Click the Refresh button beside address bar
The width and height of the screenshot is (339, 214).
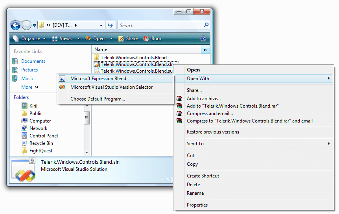pyautogui.click(x=110, y=25)
